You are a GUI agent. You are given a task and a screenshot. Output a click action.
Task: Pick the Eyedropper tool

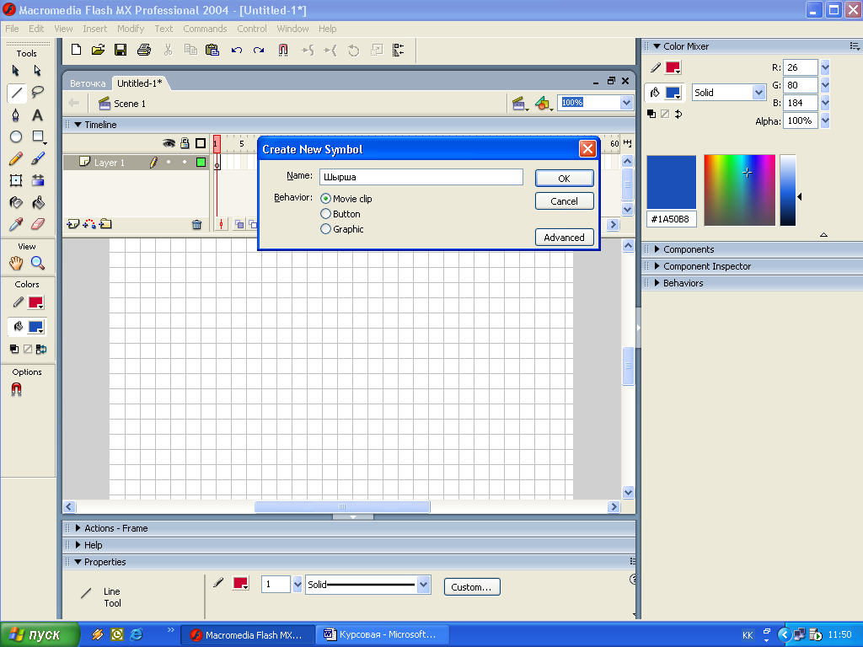16,224
